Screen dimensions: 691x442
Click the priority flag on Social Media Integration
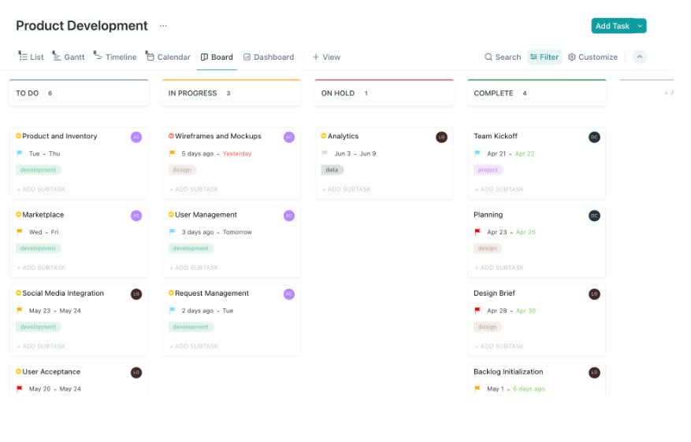pyautogui.click(x=20, y=310)
